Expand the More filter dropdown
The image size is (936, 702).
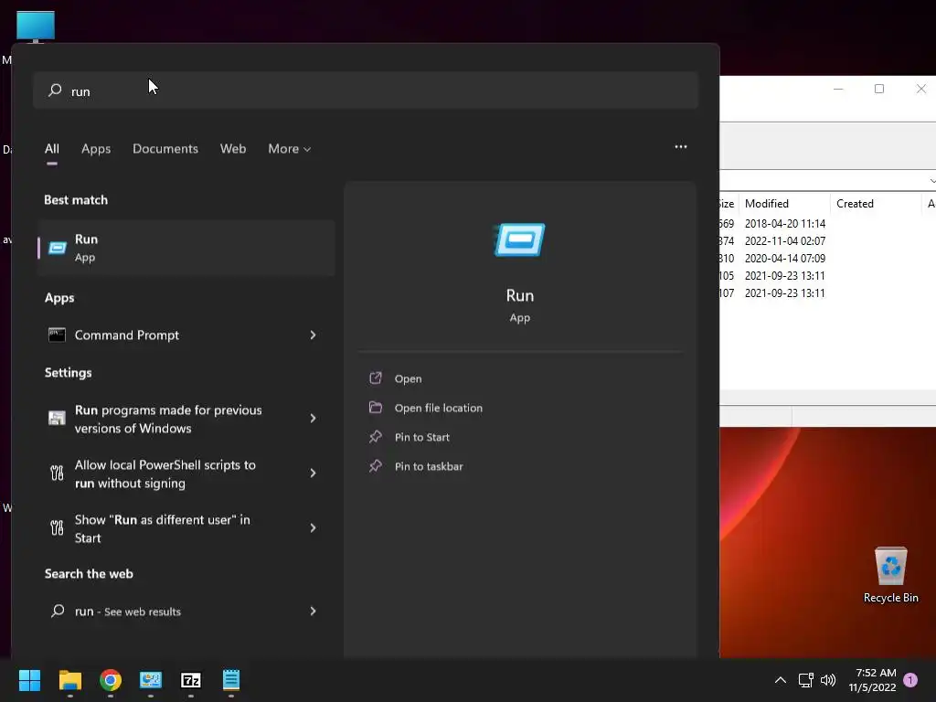pyautogui.click(x=290, y=149)
